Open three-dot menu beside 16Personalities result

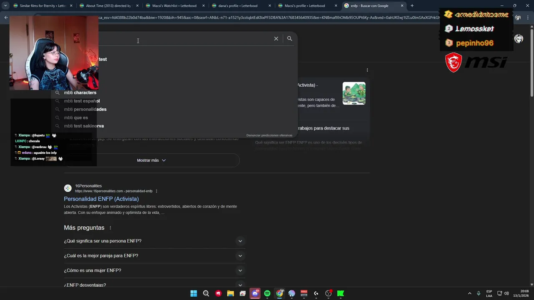click(156, 191)
